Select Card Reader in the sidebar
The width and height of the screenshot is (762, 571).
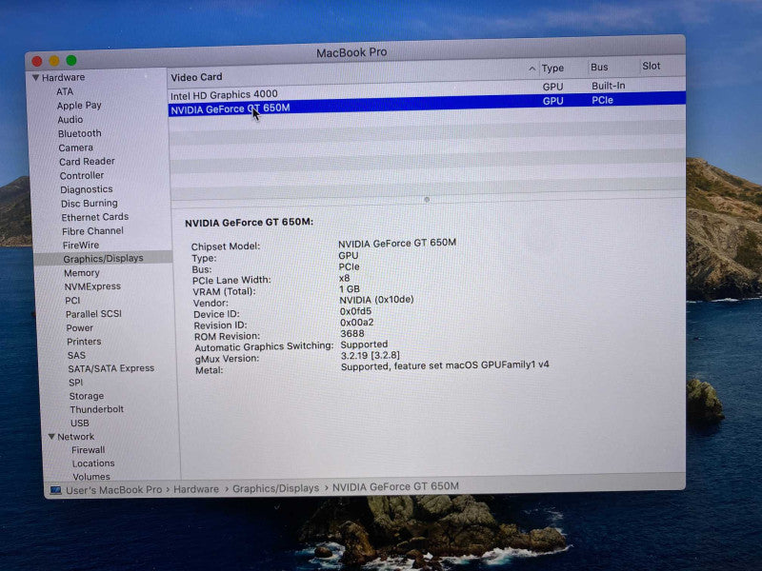click(87, 161)
